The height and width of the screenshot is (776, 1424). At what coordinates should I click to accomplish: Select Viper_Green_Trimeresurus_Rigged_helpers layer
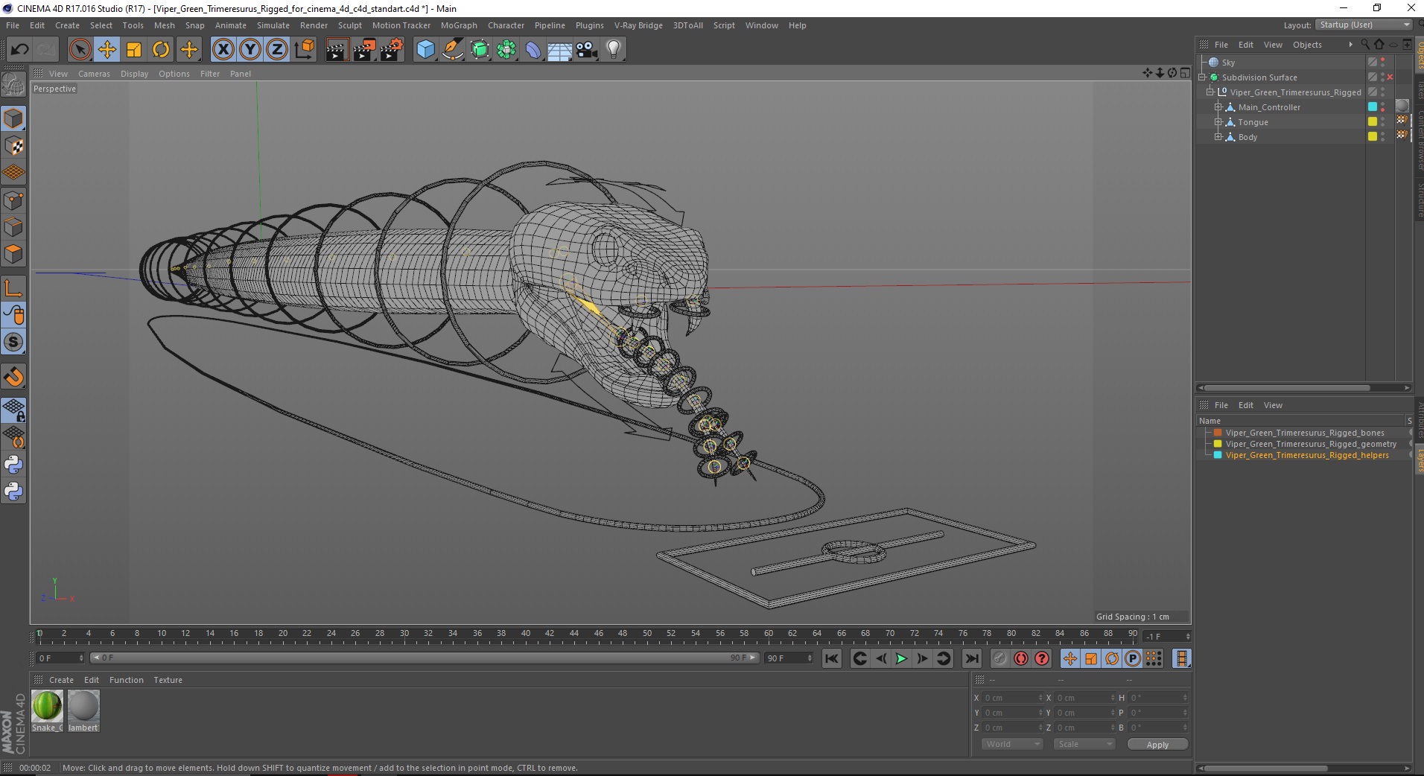(1306, 455)
